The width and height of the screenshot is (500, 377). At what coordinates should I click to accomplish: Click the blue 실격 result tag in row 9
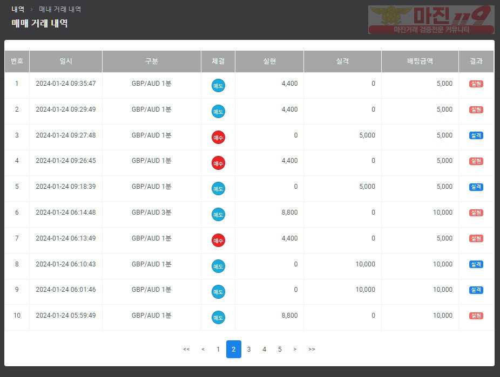476,290
